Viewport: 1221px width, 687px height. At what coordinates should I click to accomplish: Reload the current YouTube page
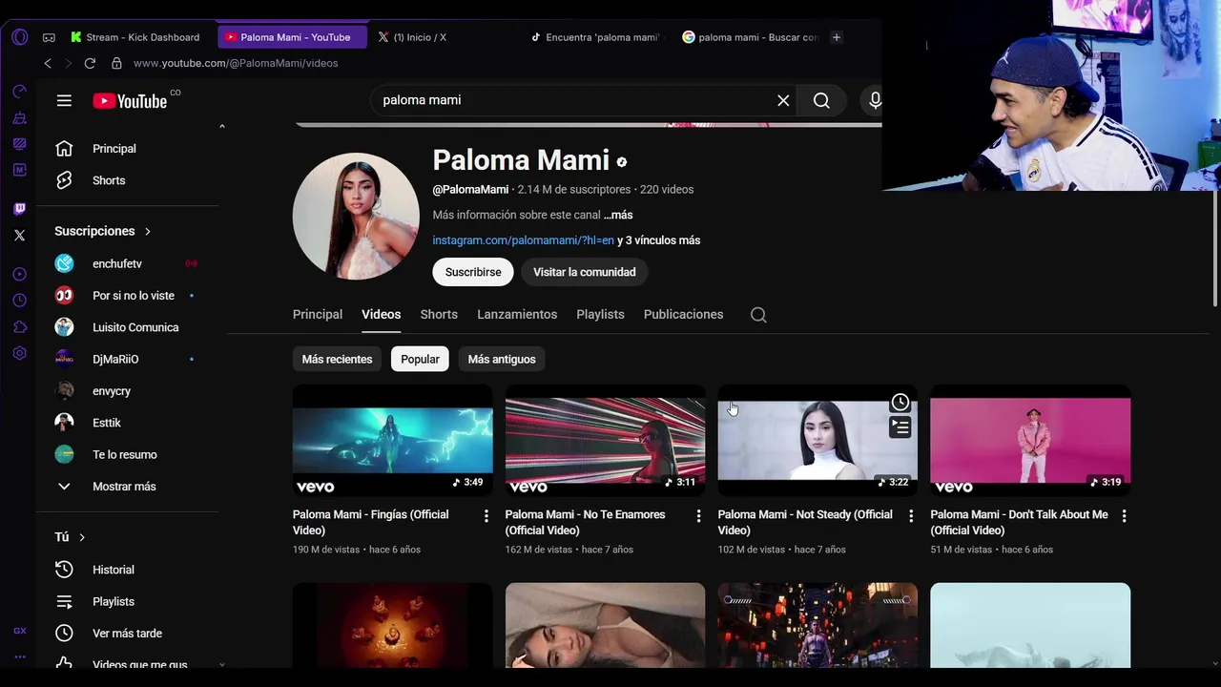(x=90, y=63)
